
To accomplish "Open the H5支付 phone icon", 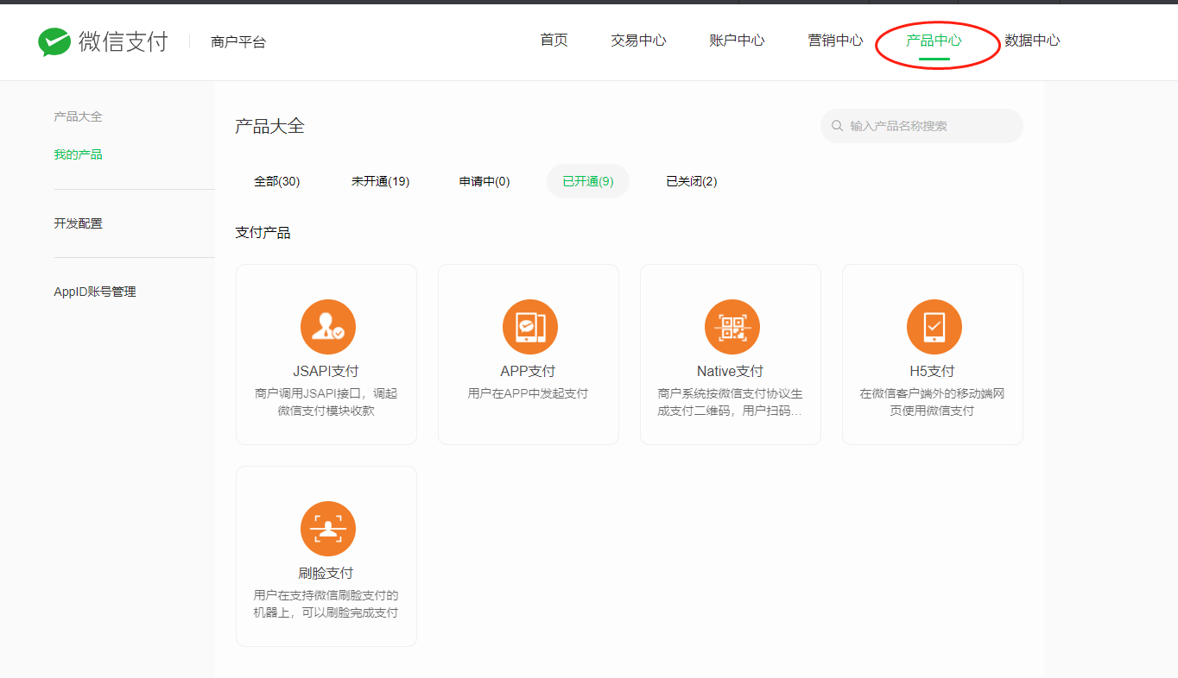I will 934,327.
